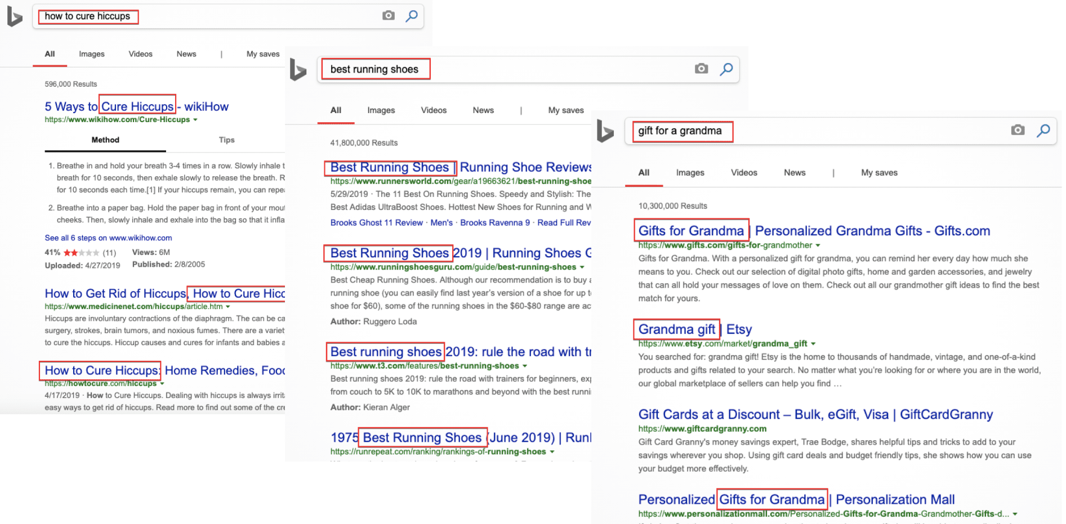This screenshot has width=1066, height=524.
Task: Expand the dropdown arrow beside the howtocure.com URL
Action: 162,384
